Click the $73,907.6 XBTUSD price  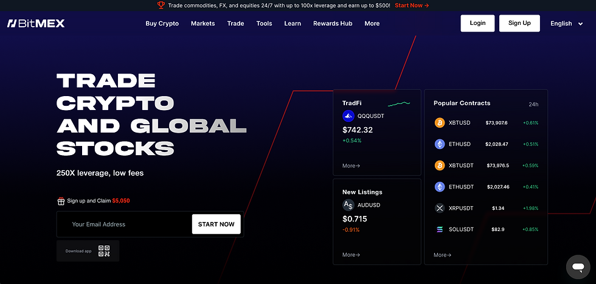tap(496, 123)
